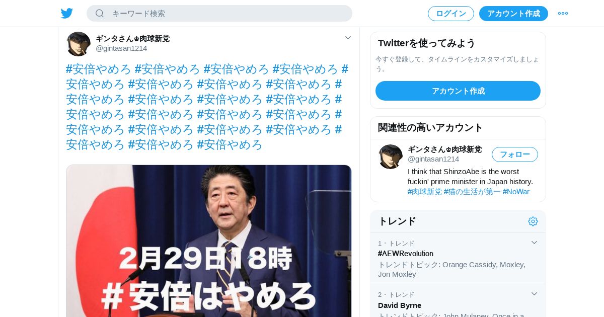Click the Twitter bird logo
Viewport: 604px width, 317px height.
click(x=67, y=14)
